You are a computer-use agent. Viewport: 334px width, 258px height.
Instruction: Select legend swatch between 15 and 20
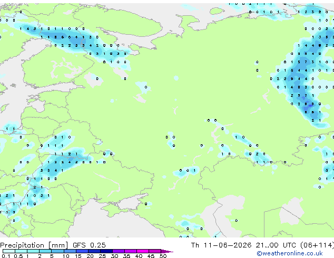(82, 251)
